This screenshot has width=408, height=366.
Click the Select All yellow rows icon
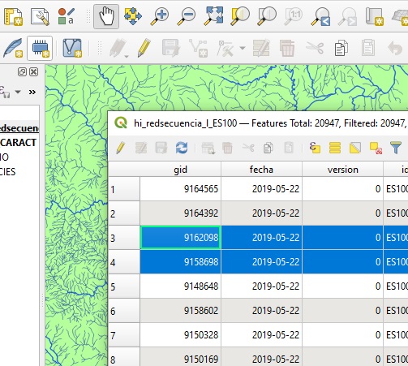tap(335, 149)
